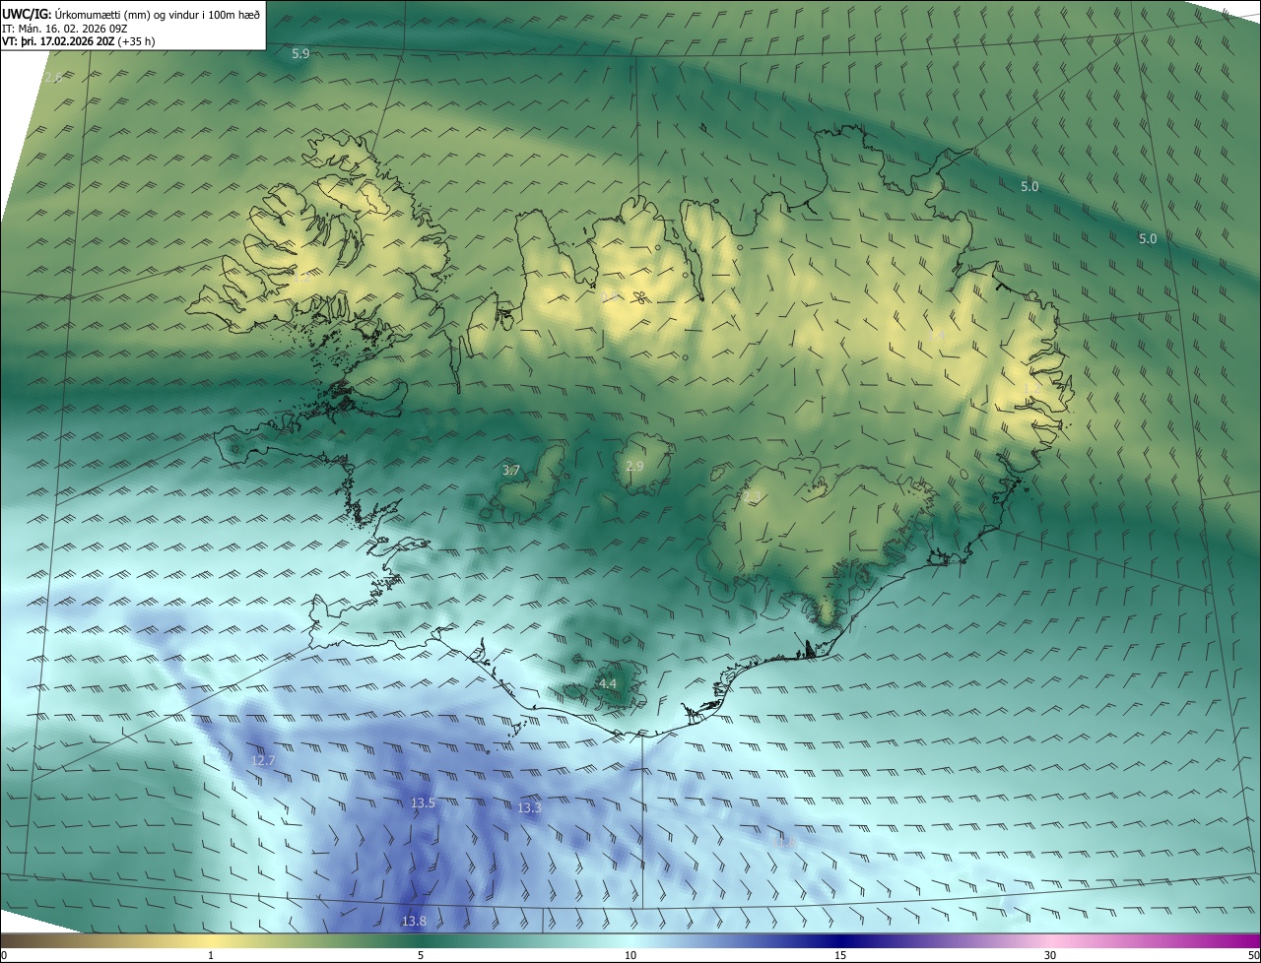
Task: Click the 13.3 value label on the map
Action: [x=529, y=808]
